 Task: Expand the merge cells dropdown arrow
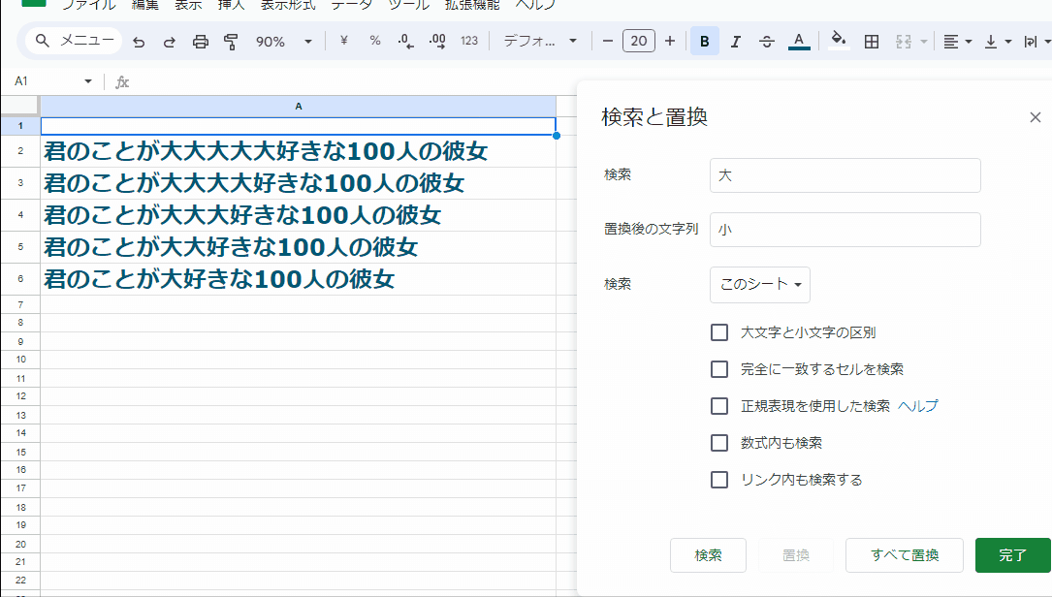pos(923,42)
